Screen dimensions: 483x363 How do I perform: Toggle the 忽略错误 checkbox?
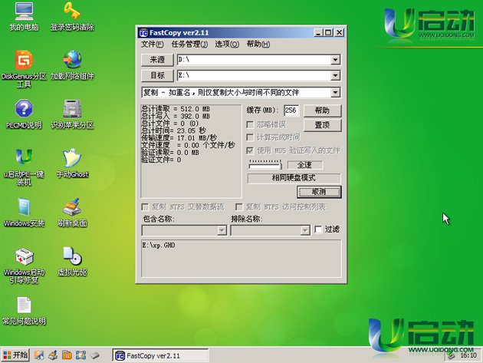coord(250,124)
